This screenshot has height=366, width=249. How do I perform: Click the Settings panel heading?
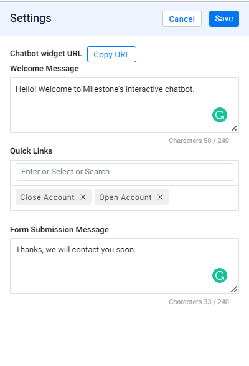point(31,18)
